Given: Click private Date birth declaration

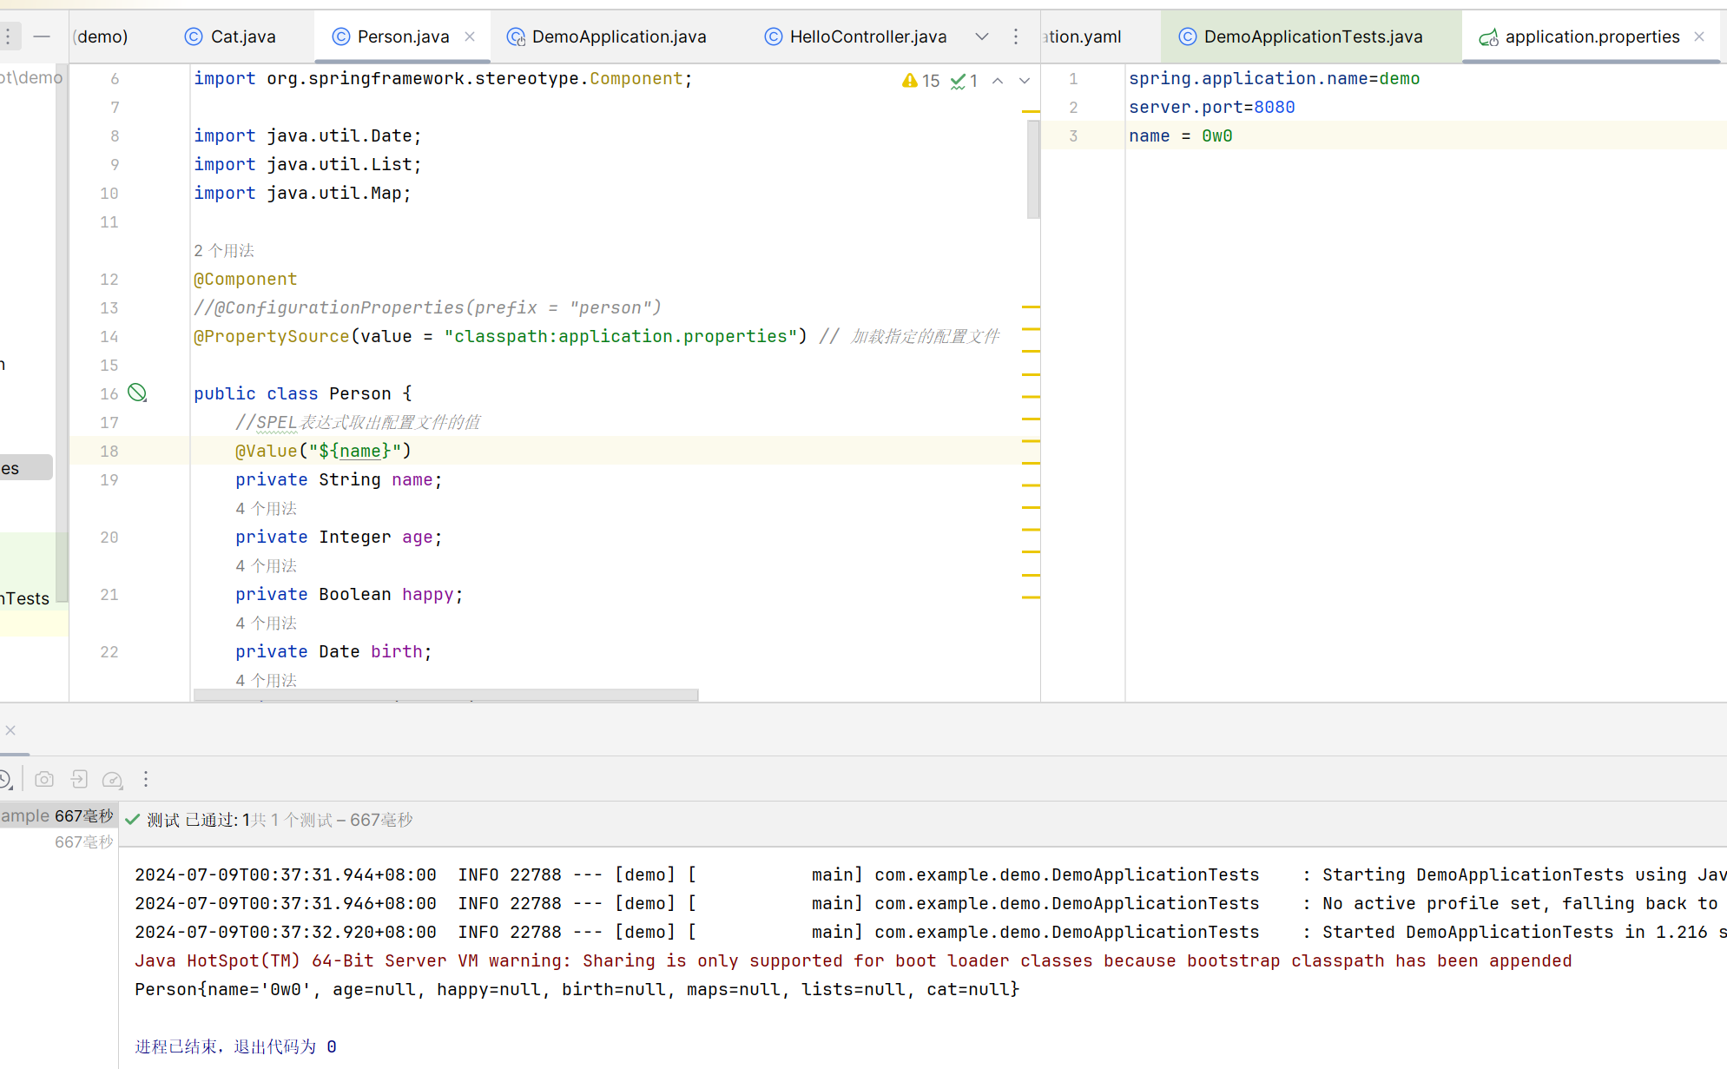Looking at the screenshot, I should [333, 651].
